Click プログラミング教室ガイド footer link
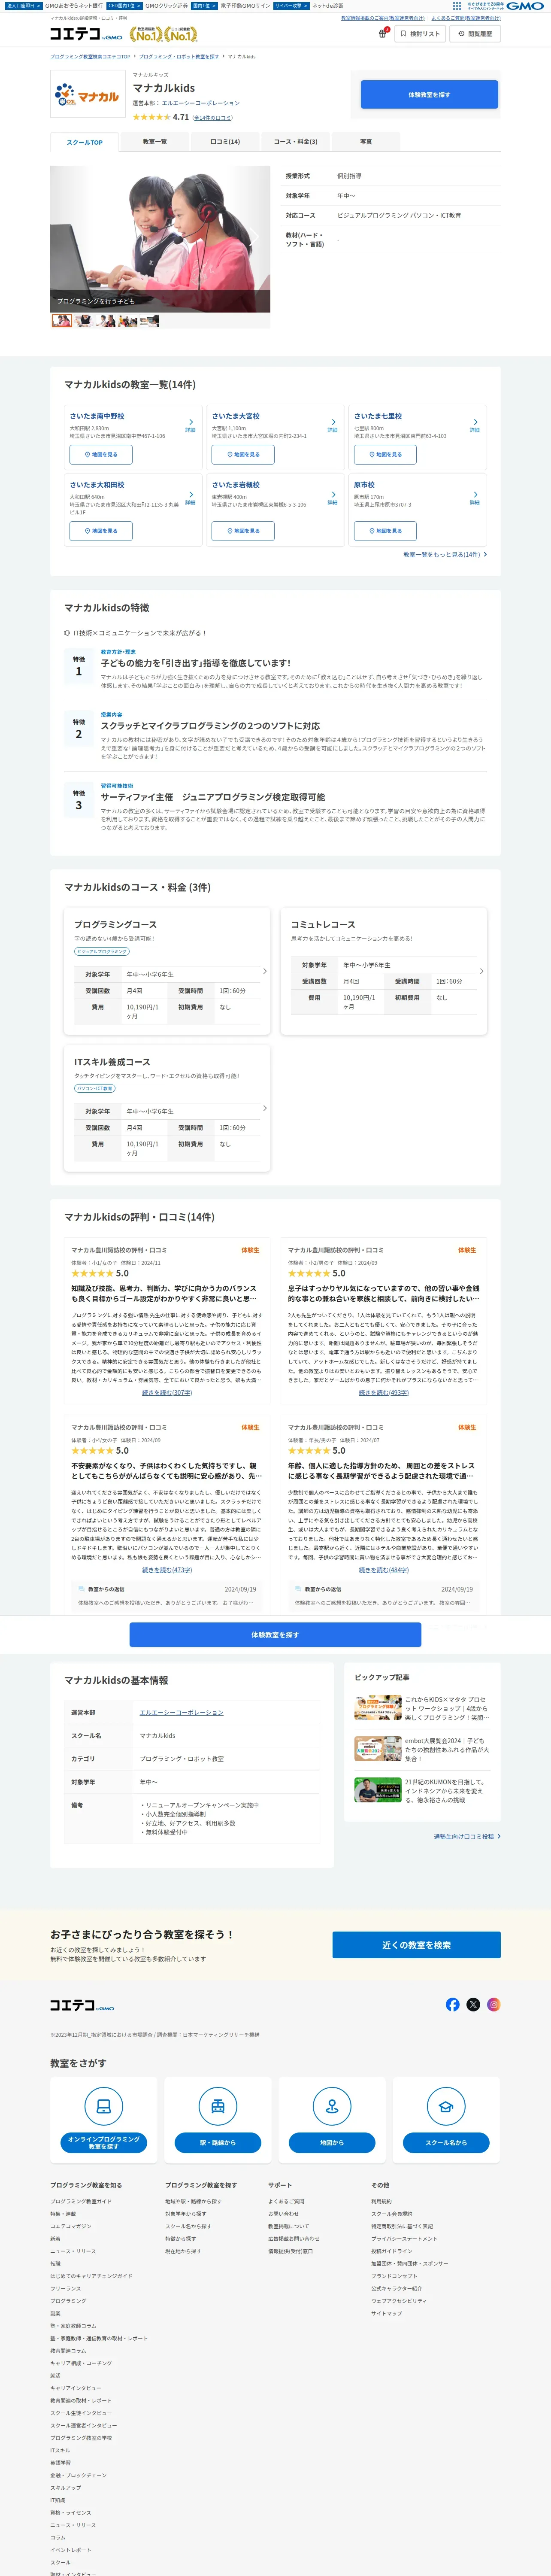This screenshot has height=2576, width=551. [81, 2201]
